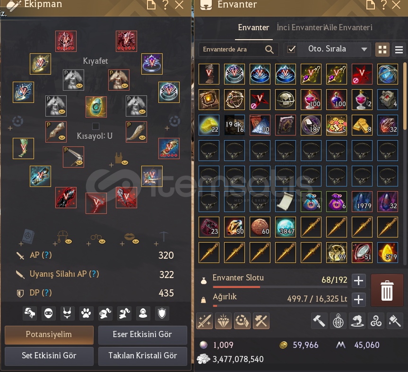Toggle the helmet visibility icon
Screen dimensions: 408x372
[x=105, y=313]
